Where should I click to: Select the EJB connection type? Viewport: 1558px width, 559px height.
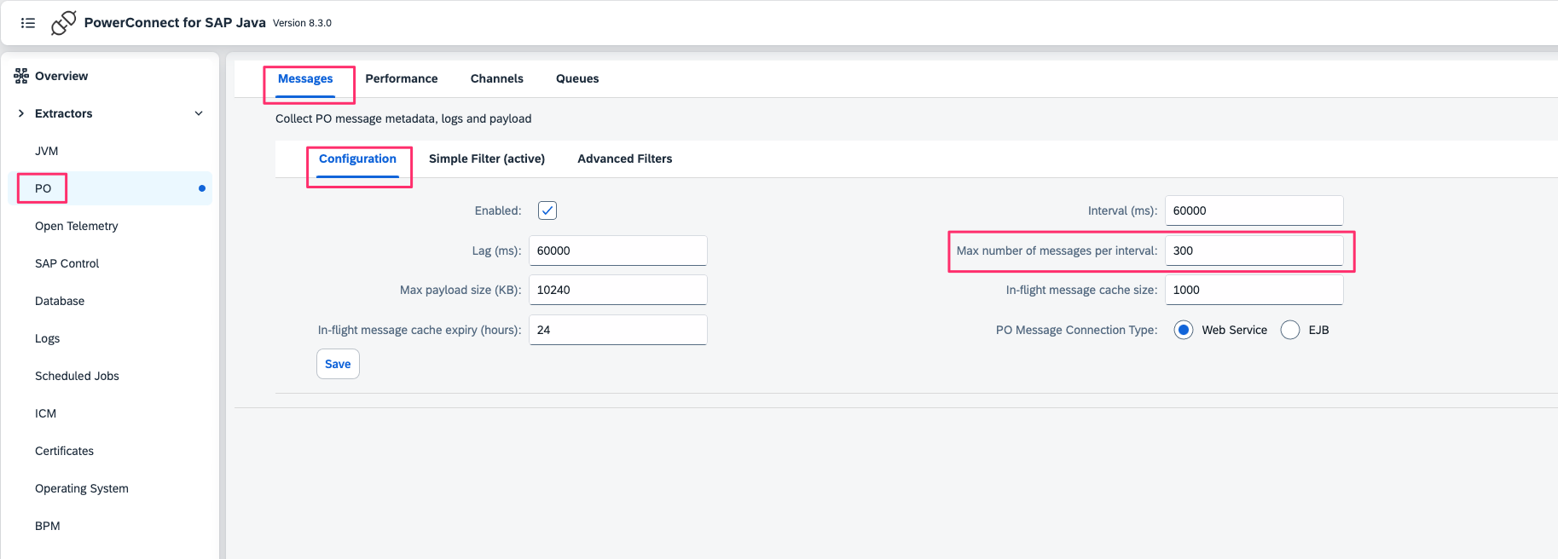(x=1290, y=330)
